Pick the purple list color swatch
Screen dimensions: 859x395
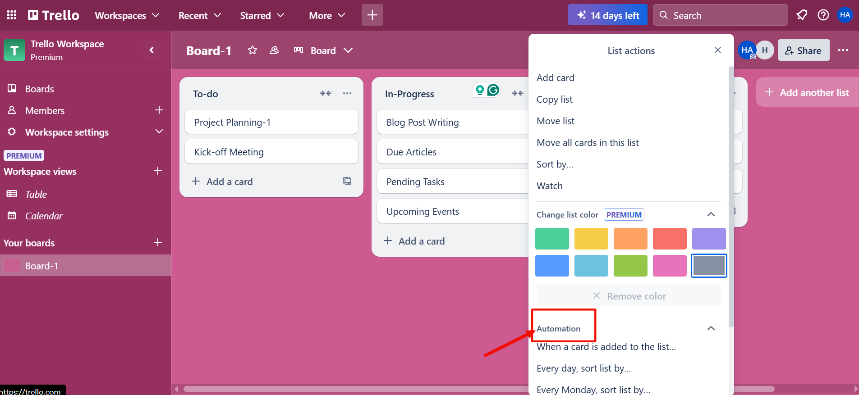pyautogui.click(x=709, y=239)
